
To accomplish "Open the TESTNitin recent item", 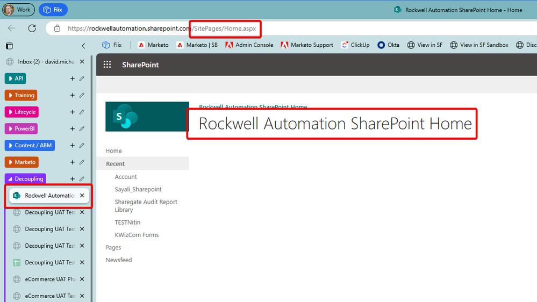I will (x=127, y=222).
